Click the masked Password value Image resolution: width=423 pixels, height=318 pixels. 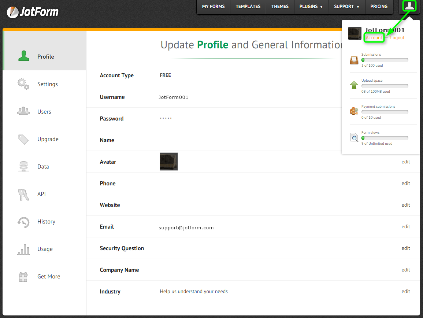[x=166, y=118]
